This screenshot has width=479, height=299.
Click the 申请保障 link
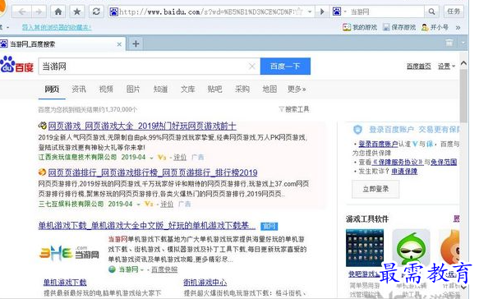click(404, 172)
